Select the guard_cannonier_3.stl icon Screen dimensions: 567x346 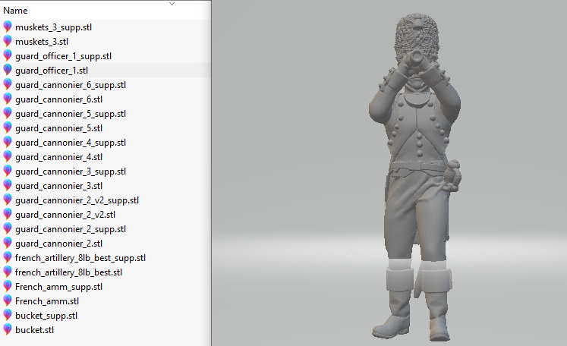(8, 185)
